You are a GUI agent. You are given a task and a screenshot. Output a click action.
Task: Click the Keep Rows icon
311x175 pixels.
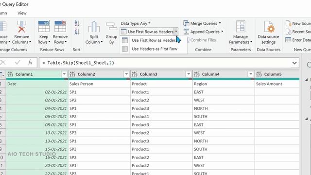coord(44,26)
